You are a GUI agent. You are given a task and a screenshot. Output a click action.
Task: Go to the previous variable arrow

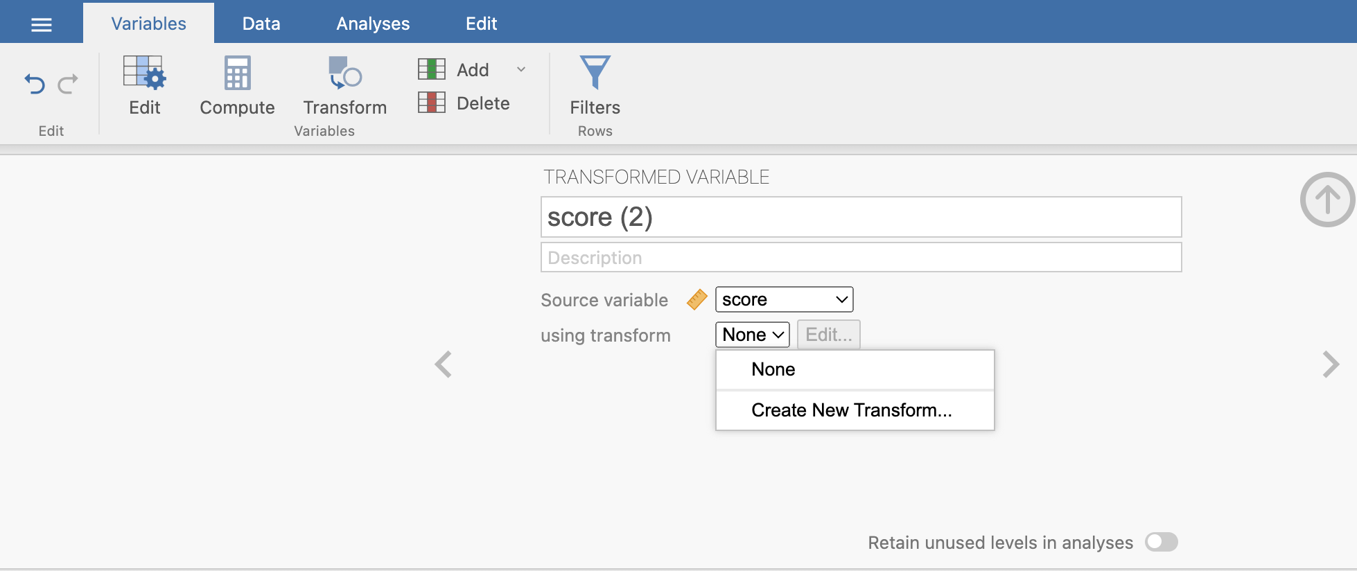[443, 364]
